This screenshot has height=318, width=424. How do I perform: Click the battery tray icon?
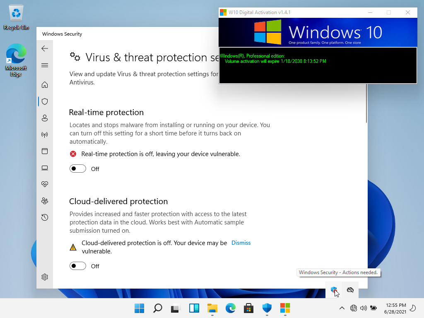[373, 308]
